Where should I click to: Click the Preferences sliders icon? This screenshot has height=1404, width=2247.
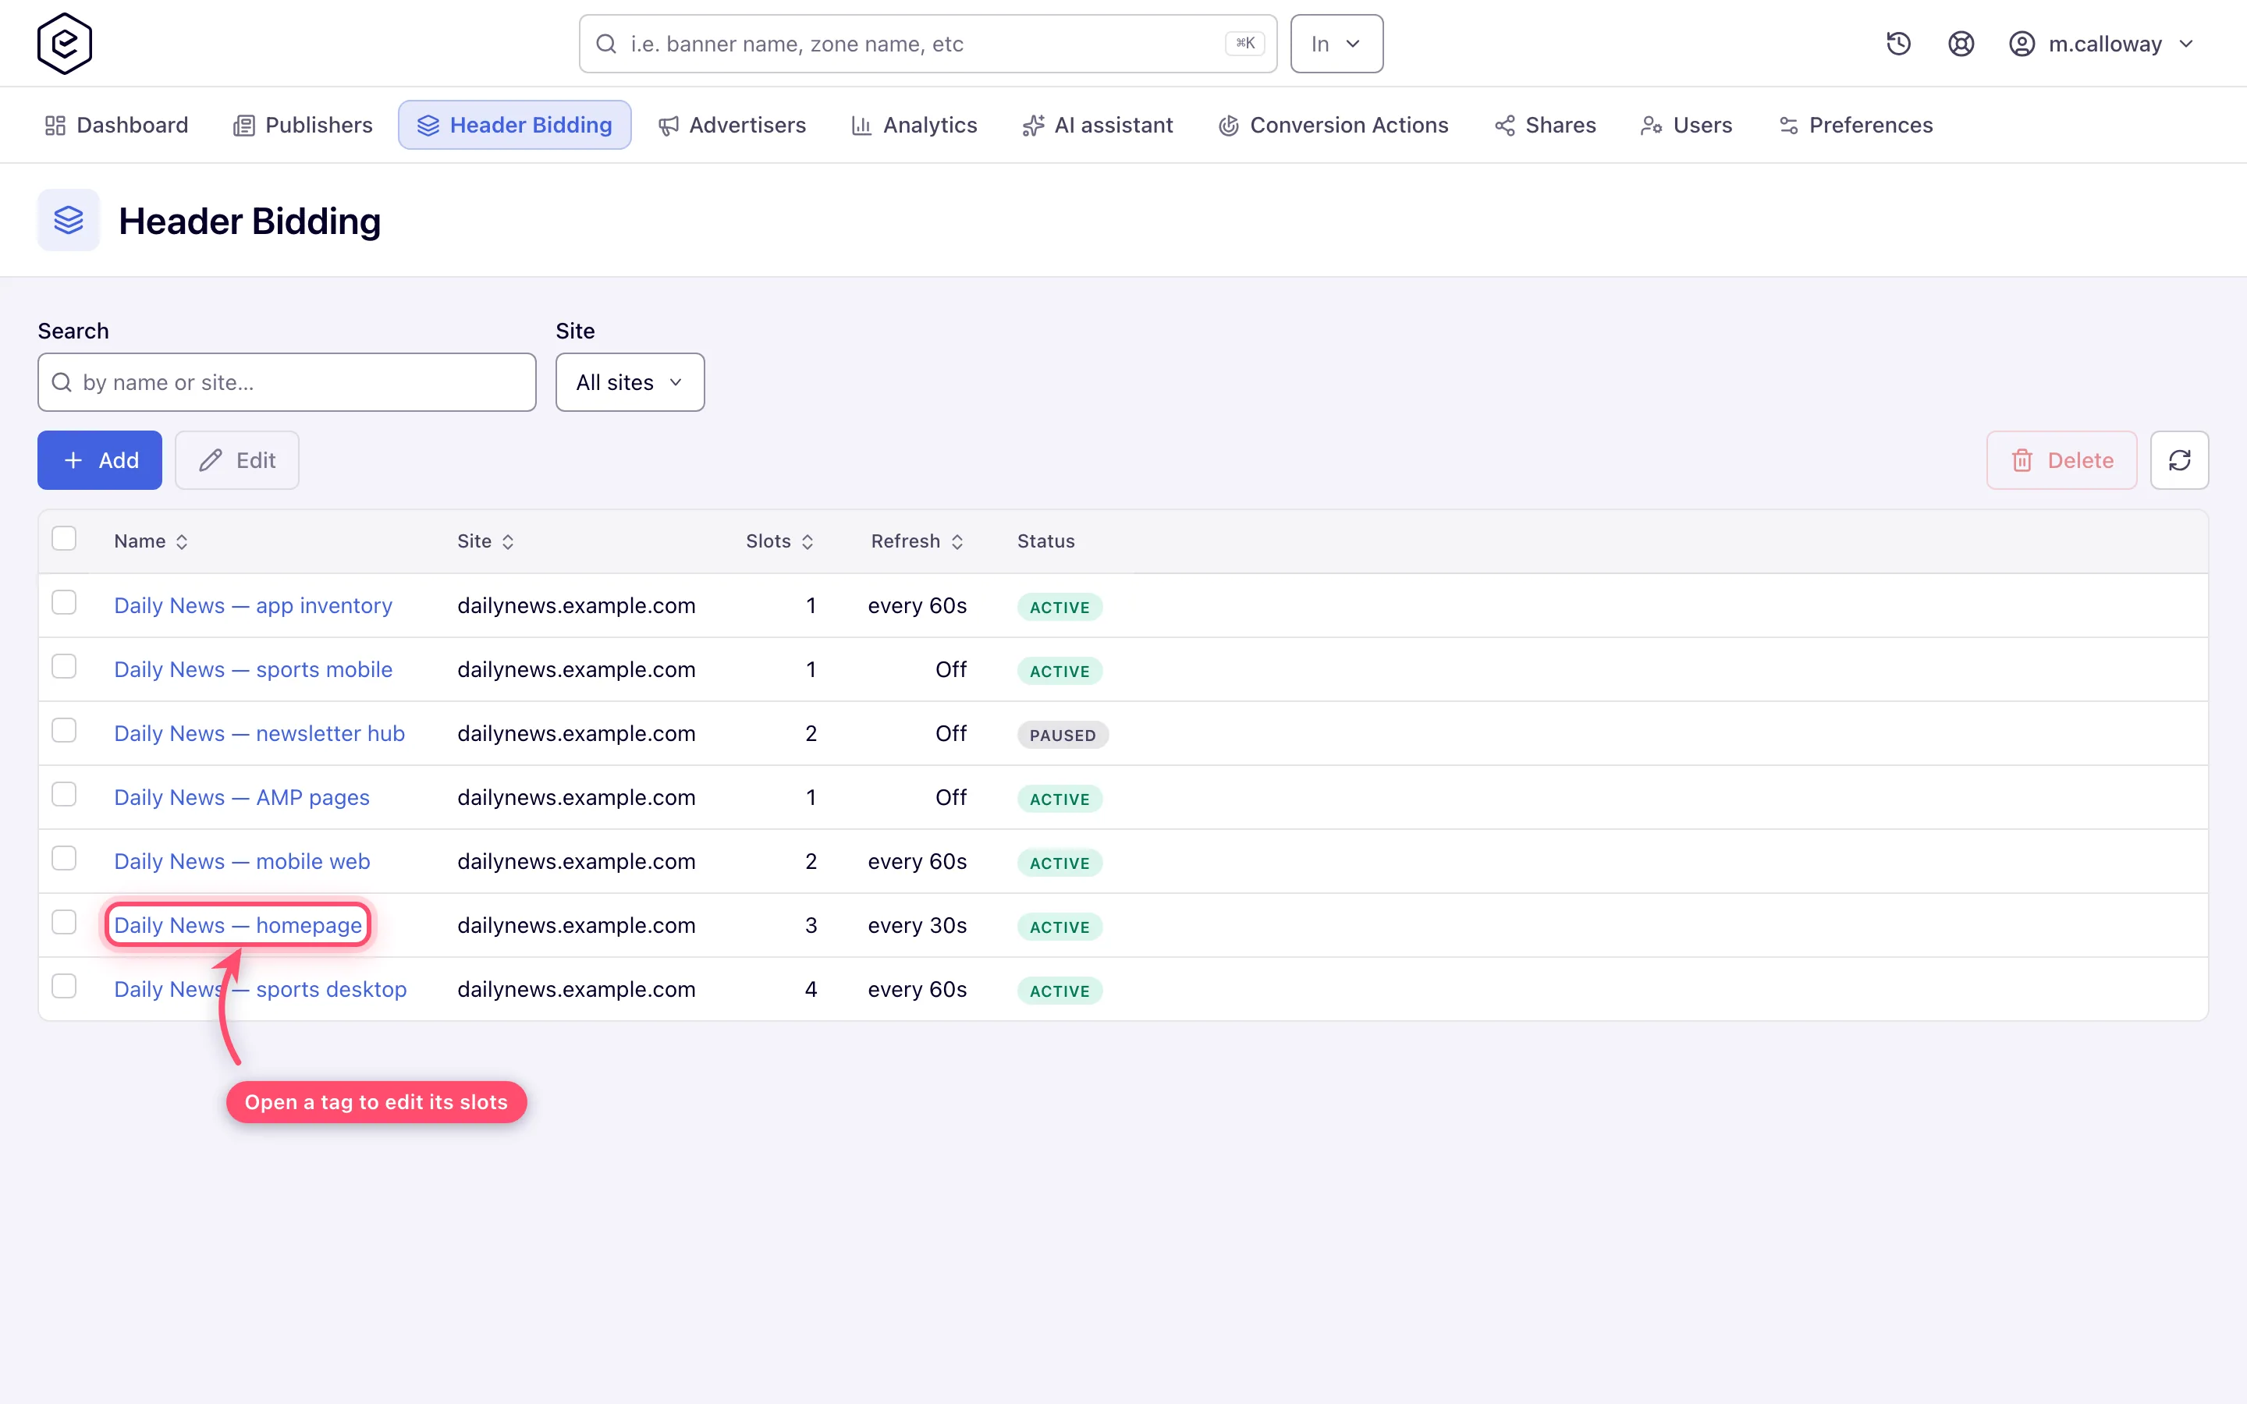click(x=1788, y=126)
